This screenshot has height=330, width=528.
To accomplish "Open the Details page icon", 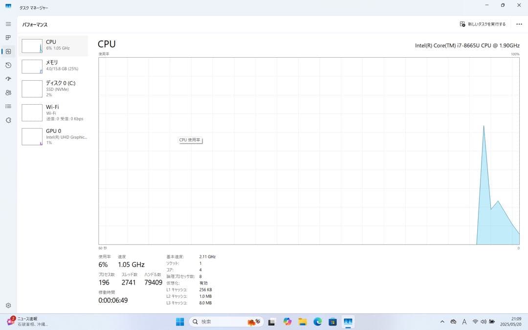I will point(8,106).
